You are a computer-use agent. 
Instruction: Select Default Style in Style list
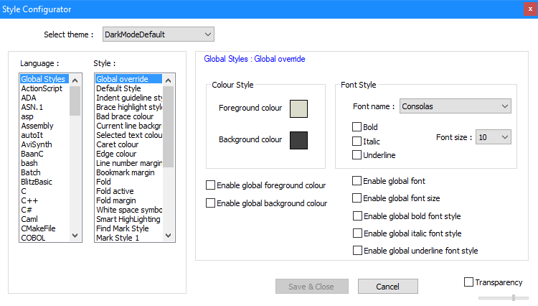coord(128,88)
